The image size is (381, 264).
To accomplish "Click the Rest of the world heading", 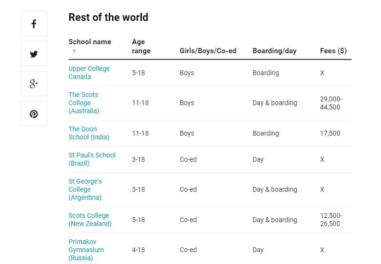I will pos(108,17).
